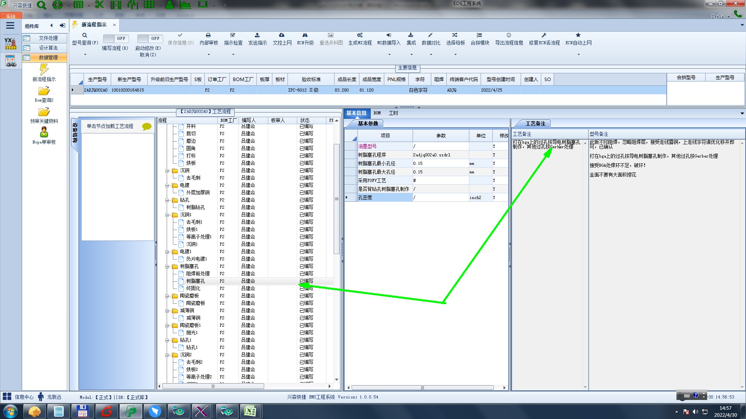Click the 文控上网 cloud upload icon
The height and width of the screenshot is (419, 746).
tap(282, 35)
